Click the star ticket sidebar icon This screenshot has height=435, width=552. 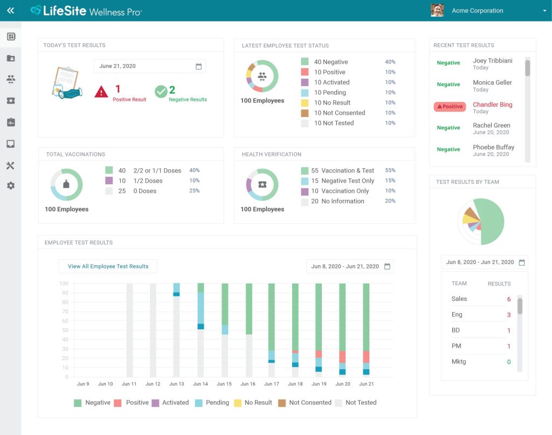tap(11, 101)
